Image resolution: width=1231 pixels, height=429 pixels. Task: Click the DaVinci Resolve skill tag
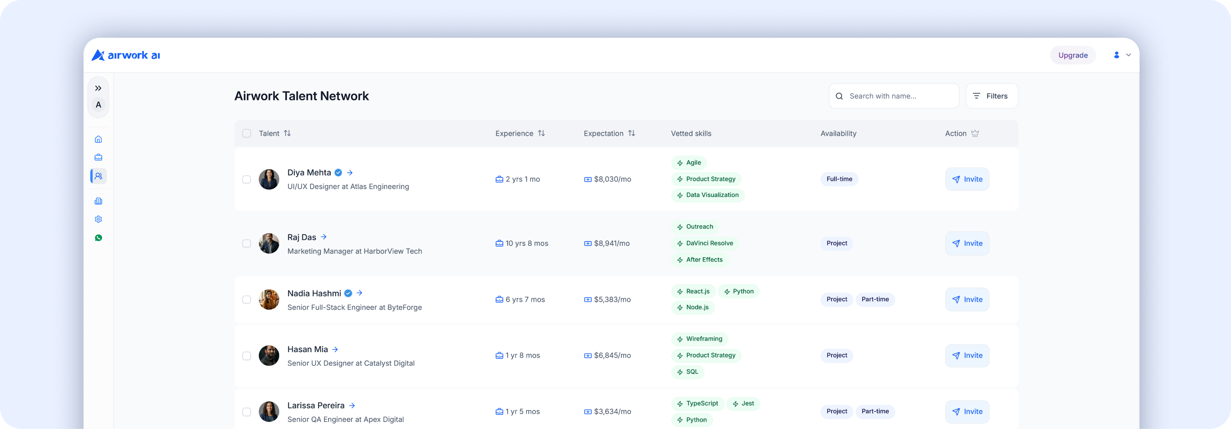705,243
